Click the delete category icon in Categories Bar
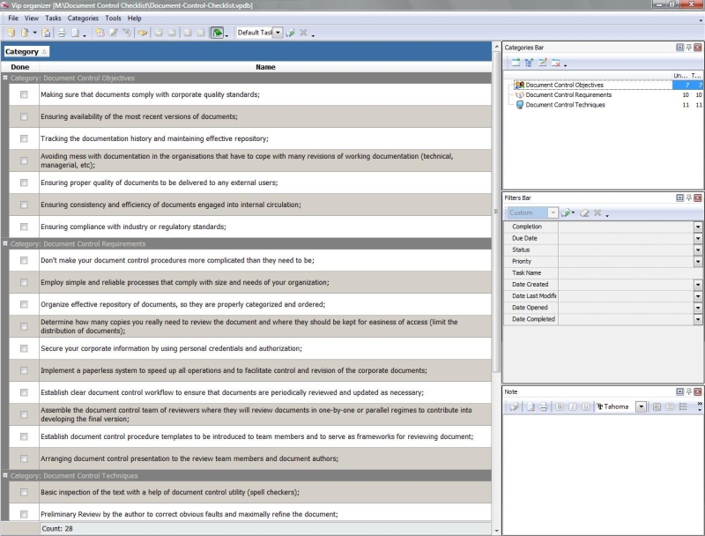 click(x=556, y=63)
